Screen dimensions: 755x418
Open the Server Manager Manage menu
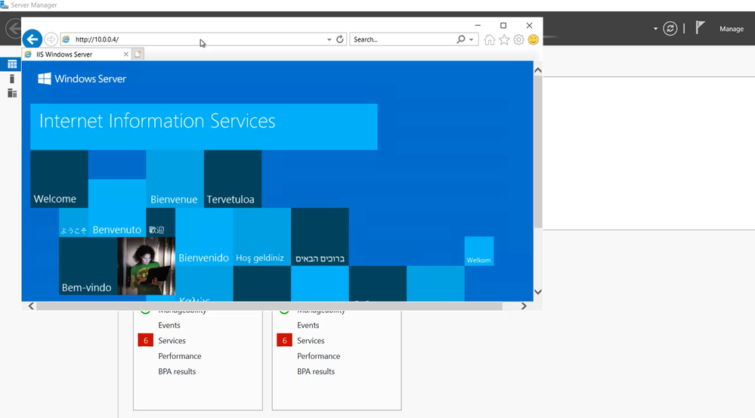(x=732, y=29)
